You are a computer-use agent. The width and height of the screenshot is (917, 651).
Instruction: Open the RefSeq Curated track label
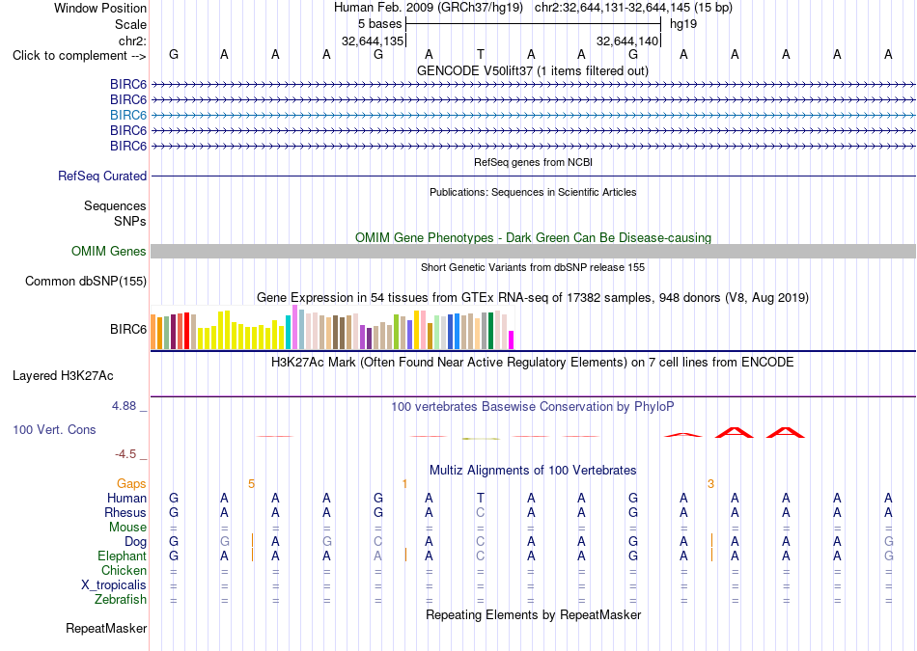102,176
